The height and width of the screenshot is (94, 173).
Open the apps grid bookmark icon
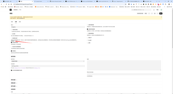[x=6, y=7]
